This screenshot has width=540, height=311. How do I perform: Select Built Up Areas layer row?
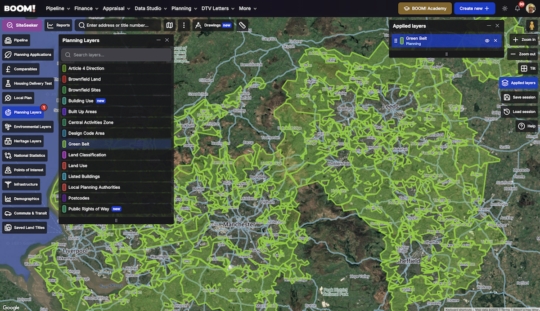coord(116,111)
